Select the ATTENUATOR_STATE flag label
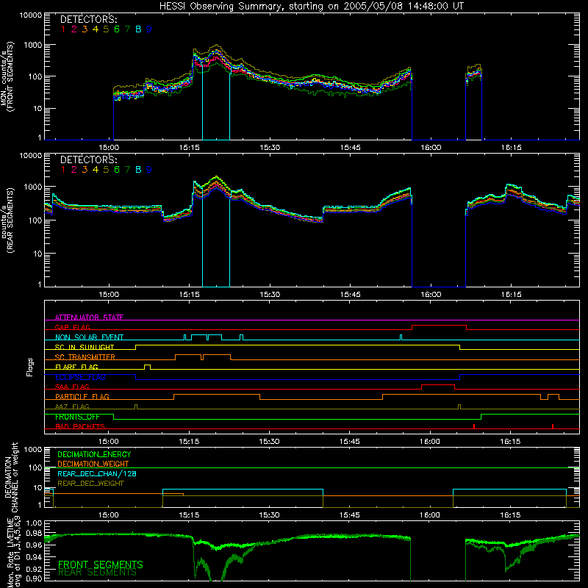 click(x=89, y=318)
